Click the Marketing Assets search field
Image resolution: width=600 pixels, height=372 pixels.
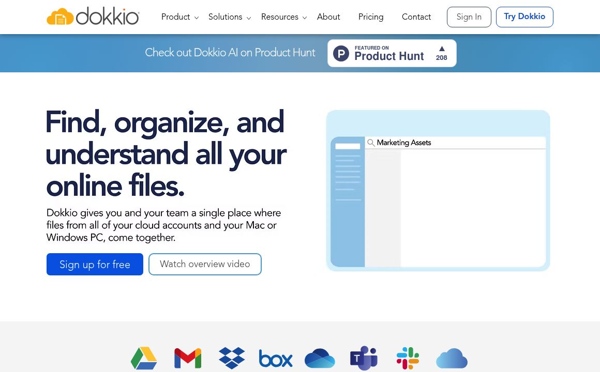tap(455, 143)
